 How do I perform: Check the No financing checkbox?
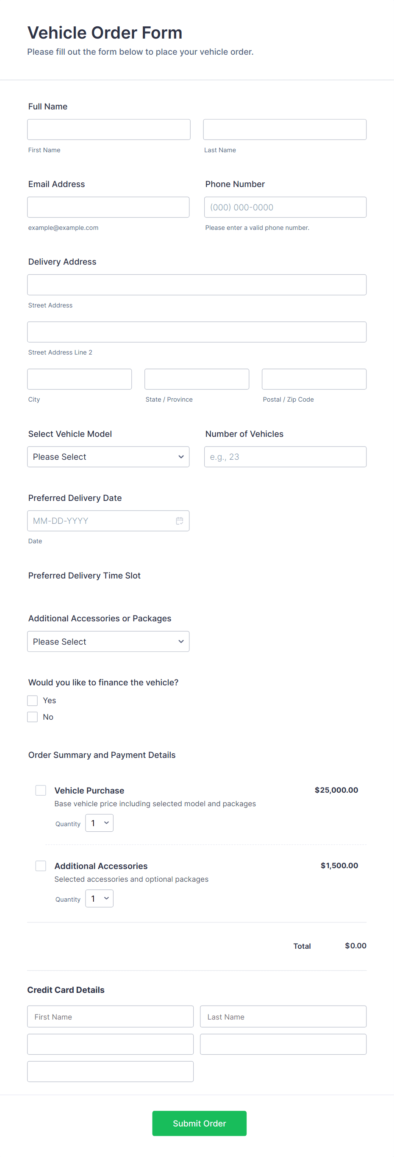(x=32, y=717)
